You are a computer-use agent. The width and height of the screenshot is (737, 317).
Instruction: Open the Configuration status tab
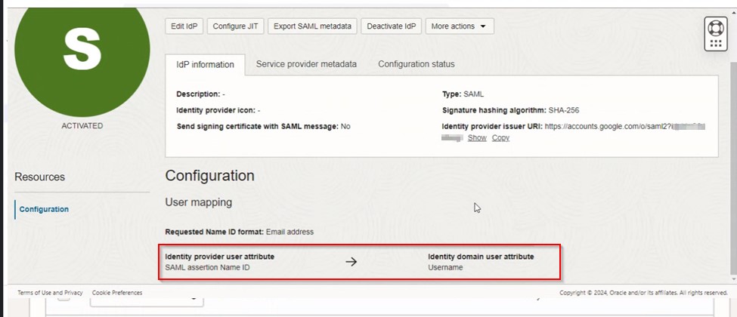tap(416, 65)
